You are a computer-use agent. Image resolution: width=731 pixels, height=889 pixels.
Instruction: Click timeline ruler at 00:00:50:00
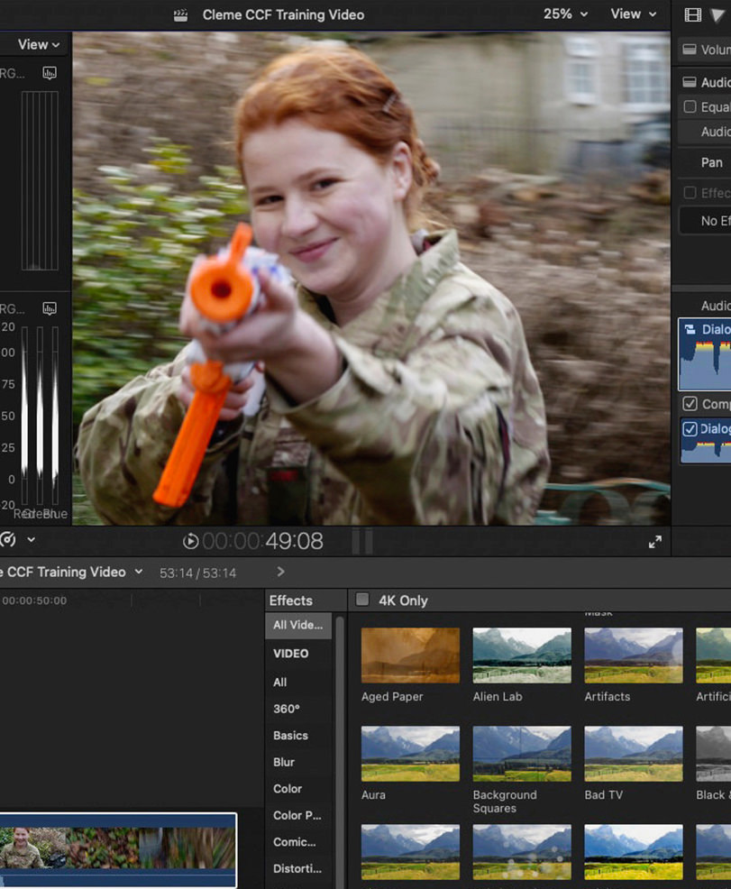(34, 600)
